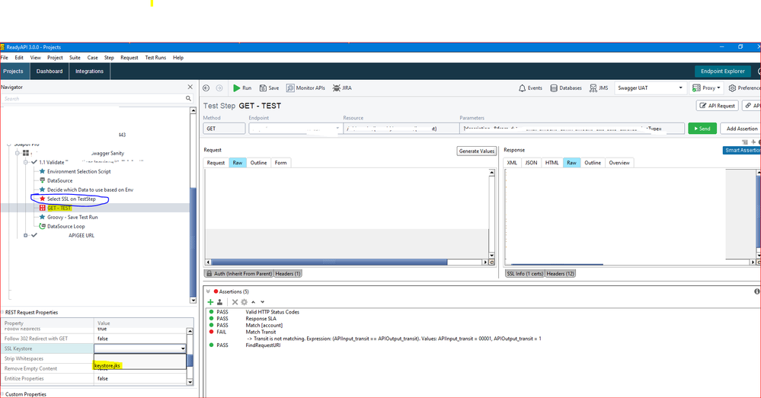Open the Databases toolbar icon

(x=554, y=88)
